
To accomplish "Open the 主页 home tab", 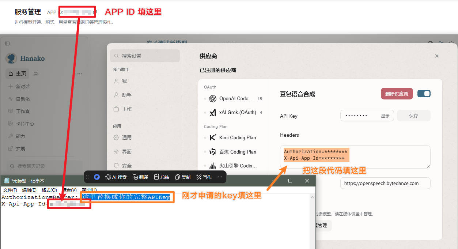I will click(18, 73).
